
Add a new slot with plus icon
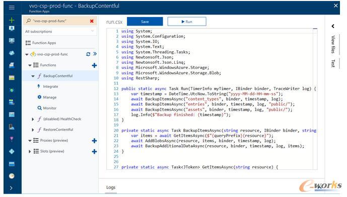click(x=94, y=151)
